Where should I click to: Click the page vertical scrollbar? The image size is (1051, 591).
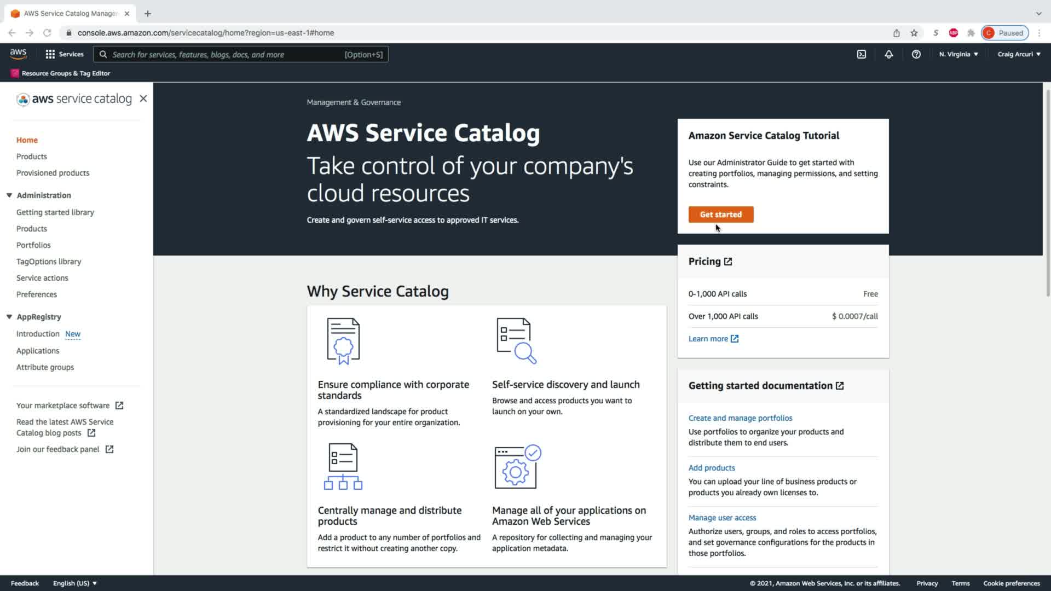pos(1047,192)
